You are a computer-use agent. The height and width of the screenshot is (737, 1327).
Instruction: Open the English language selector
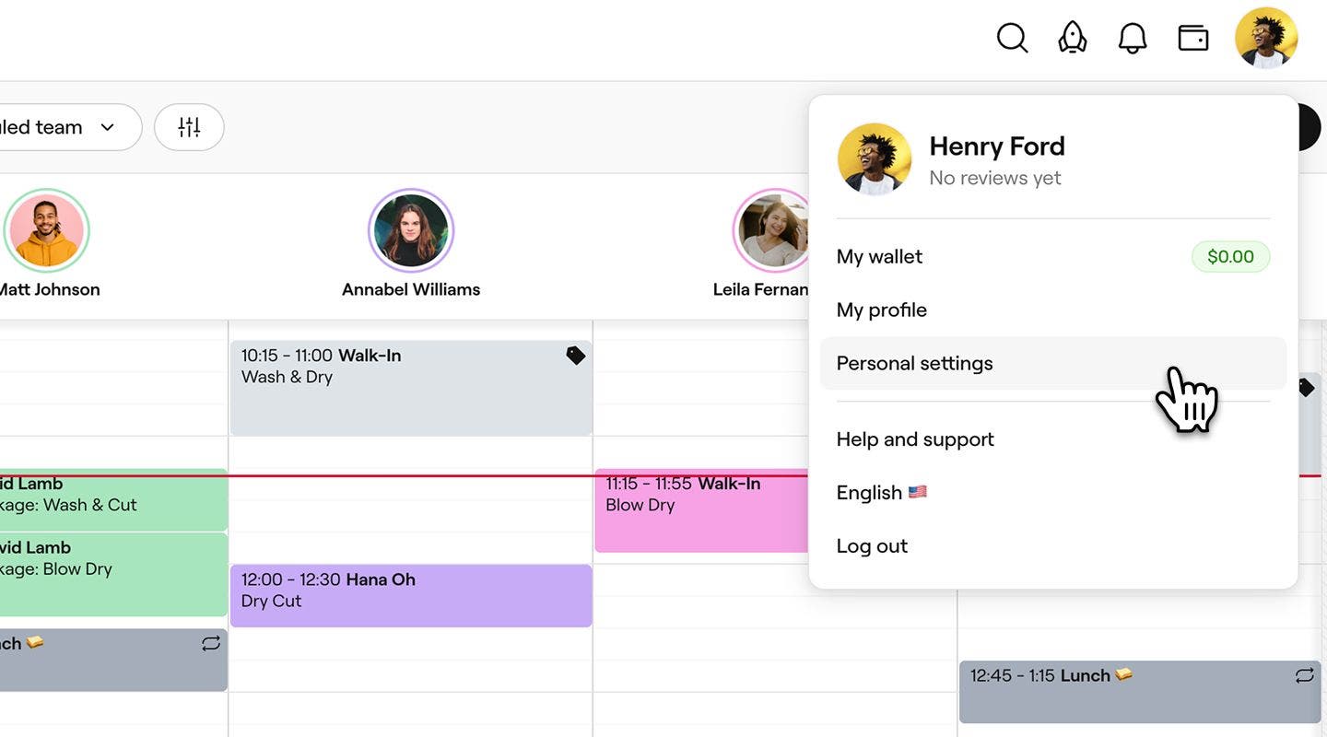click(881, 493)
